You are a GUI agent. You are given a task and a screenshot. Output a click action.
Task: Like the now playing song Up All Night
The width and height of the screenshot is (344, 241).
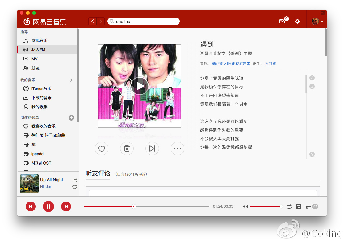click(x=75, y=187)
